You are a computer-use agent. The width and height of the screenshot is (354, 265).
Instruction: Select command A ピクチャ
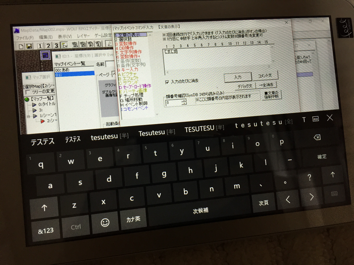[x=127, y=74]
